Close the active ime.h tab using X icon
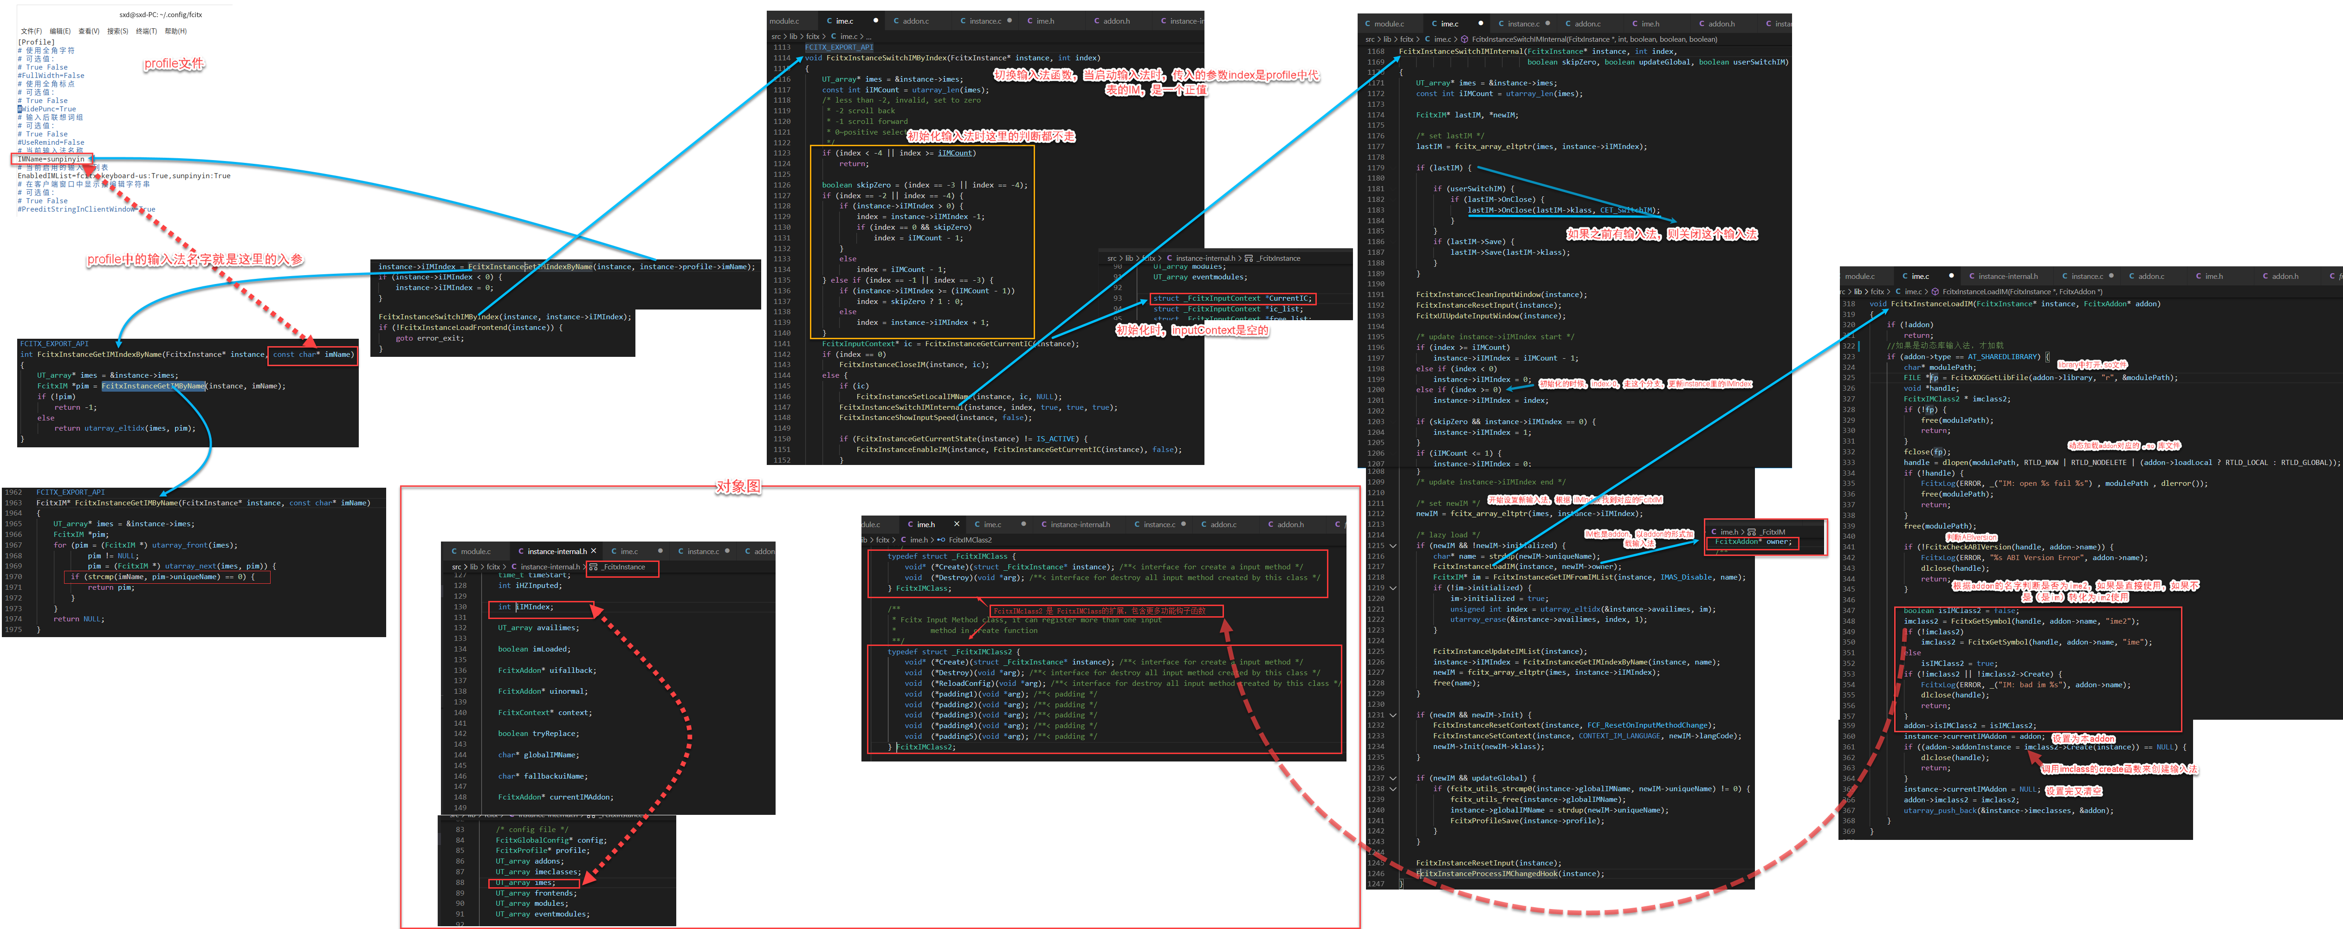This screenshot has height=929, width=2343. (956, 524)
